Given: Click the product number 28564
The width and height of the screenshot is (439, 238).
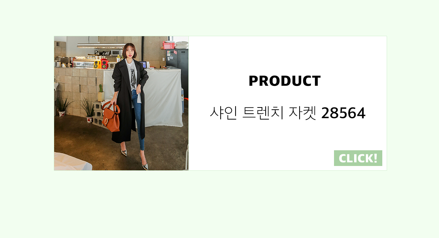Looking at the screenshot, I should click(x=344, y=114).
